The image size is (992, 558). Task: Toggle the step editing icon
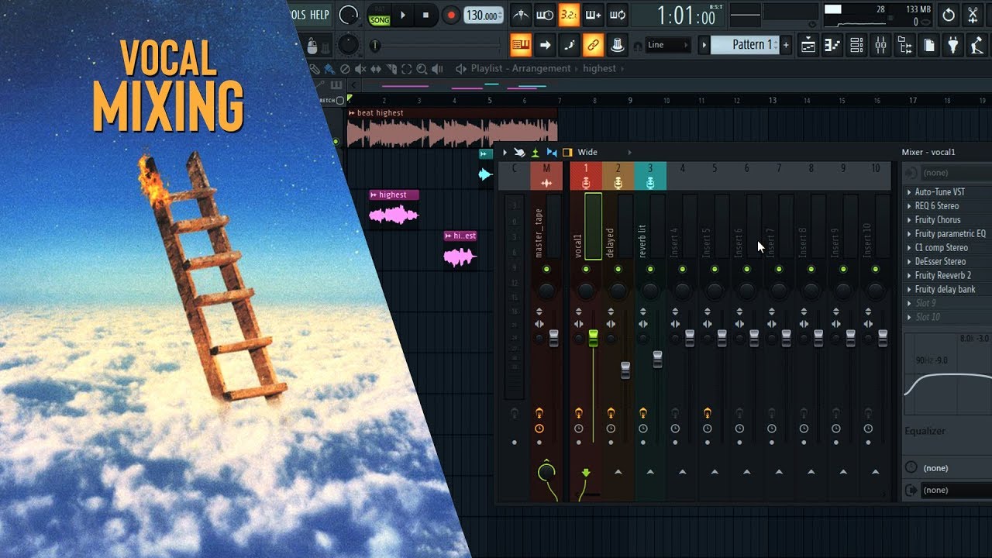click(569, 45)
